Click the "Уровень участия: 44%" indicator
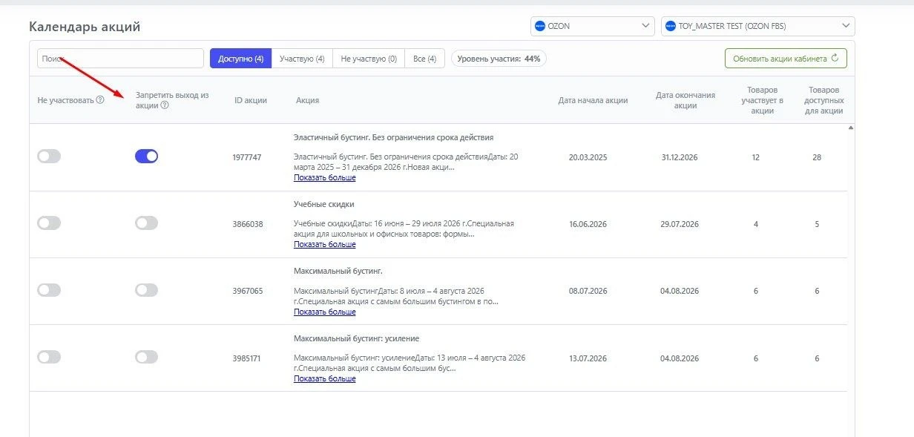Image resolution: width=914 pixels, height=437 pixels. point(499,59)
